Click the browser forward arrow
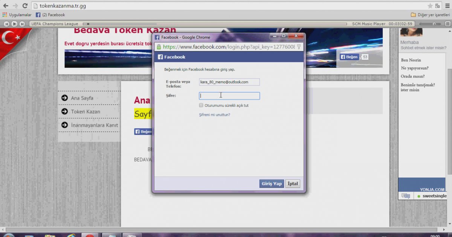The image size is (452, 237). tap(15, 6)
